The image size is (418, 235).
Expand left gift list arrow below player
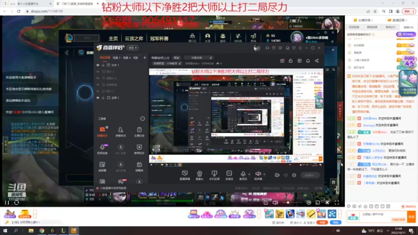pyautogui.click(x=34, y=214)
